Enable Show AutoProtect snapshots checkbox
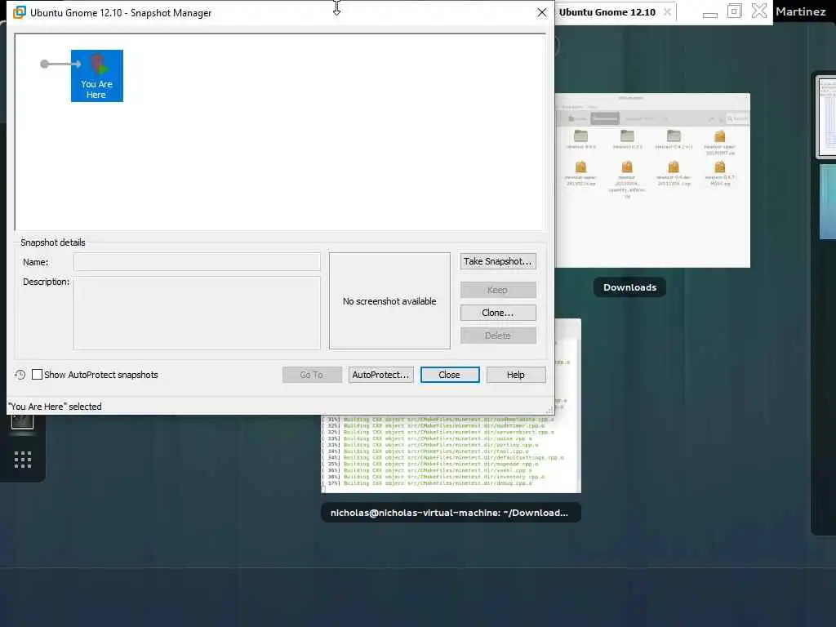 click(x=37, y=375)
